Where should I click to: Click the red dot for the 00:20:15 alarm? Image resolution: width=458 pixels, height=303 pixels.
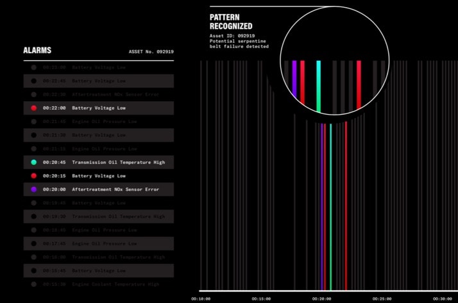pyautogui.click(x=33, y=176)
